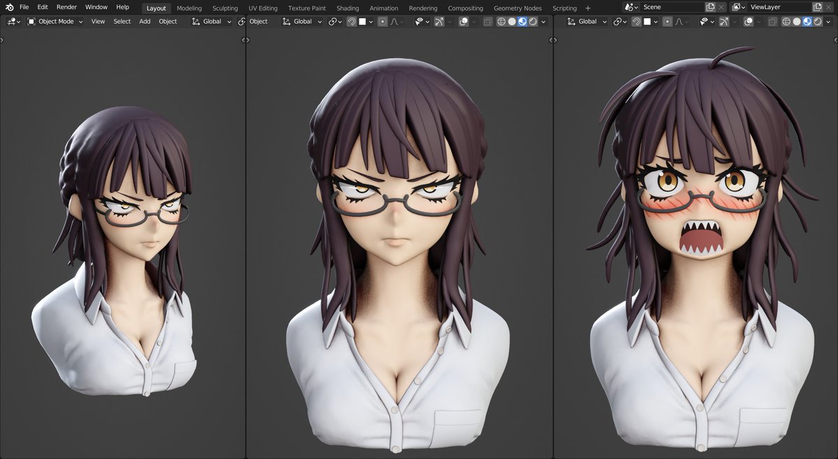Image resolution: width=838 pixels, height=459 pixels.
Task: Remove the ViewLayer with X icon
Action: (829, 7)
